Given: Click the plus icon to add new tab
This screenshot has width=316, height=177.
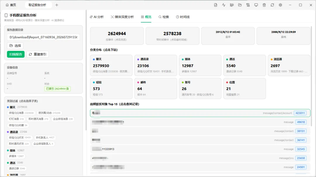Looking at the screenshot, I should [x=57, y=5].
